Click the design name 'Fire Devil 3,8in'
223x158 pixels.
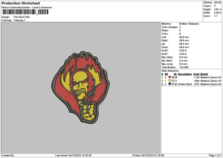click(22, 17)
